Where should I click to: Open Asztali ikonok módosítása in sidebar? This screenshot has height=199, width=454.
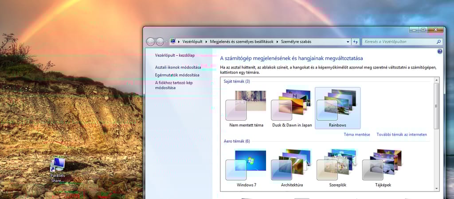pyautogui.click(x=178, y=67)
